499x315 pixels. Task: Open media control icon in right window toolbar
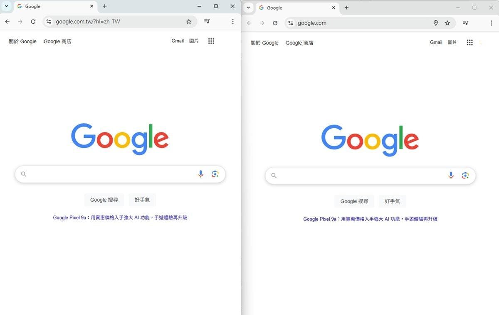coord(466,23)
